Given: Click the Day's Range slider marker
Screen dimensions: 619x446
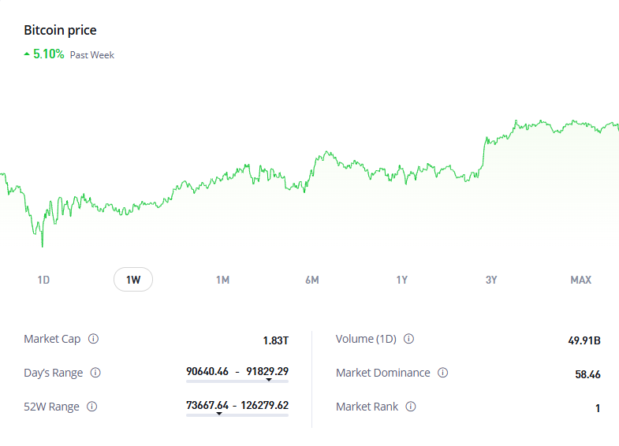Looking at the screenshot, I should (x=269, y=380).
